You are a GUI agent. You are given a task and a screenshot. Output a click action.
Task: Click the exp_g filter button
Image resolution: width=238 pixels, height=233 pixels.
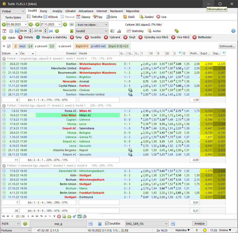point(58,224)
